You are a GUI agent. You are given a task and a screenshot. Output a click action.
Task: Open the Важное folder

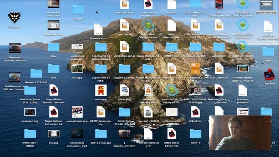pyautogui.click(x=78, y=10)
